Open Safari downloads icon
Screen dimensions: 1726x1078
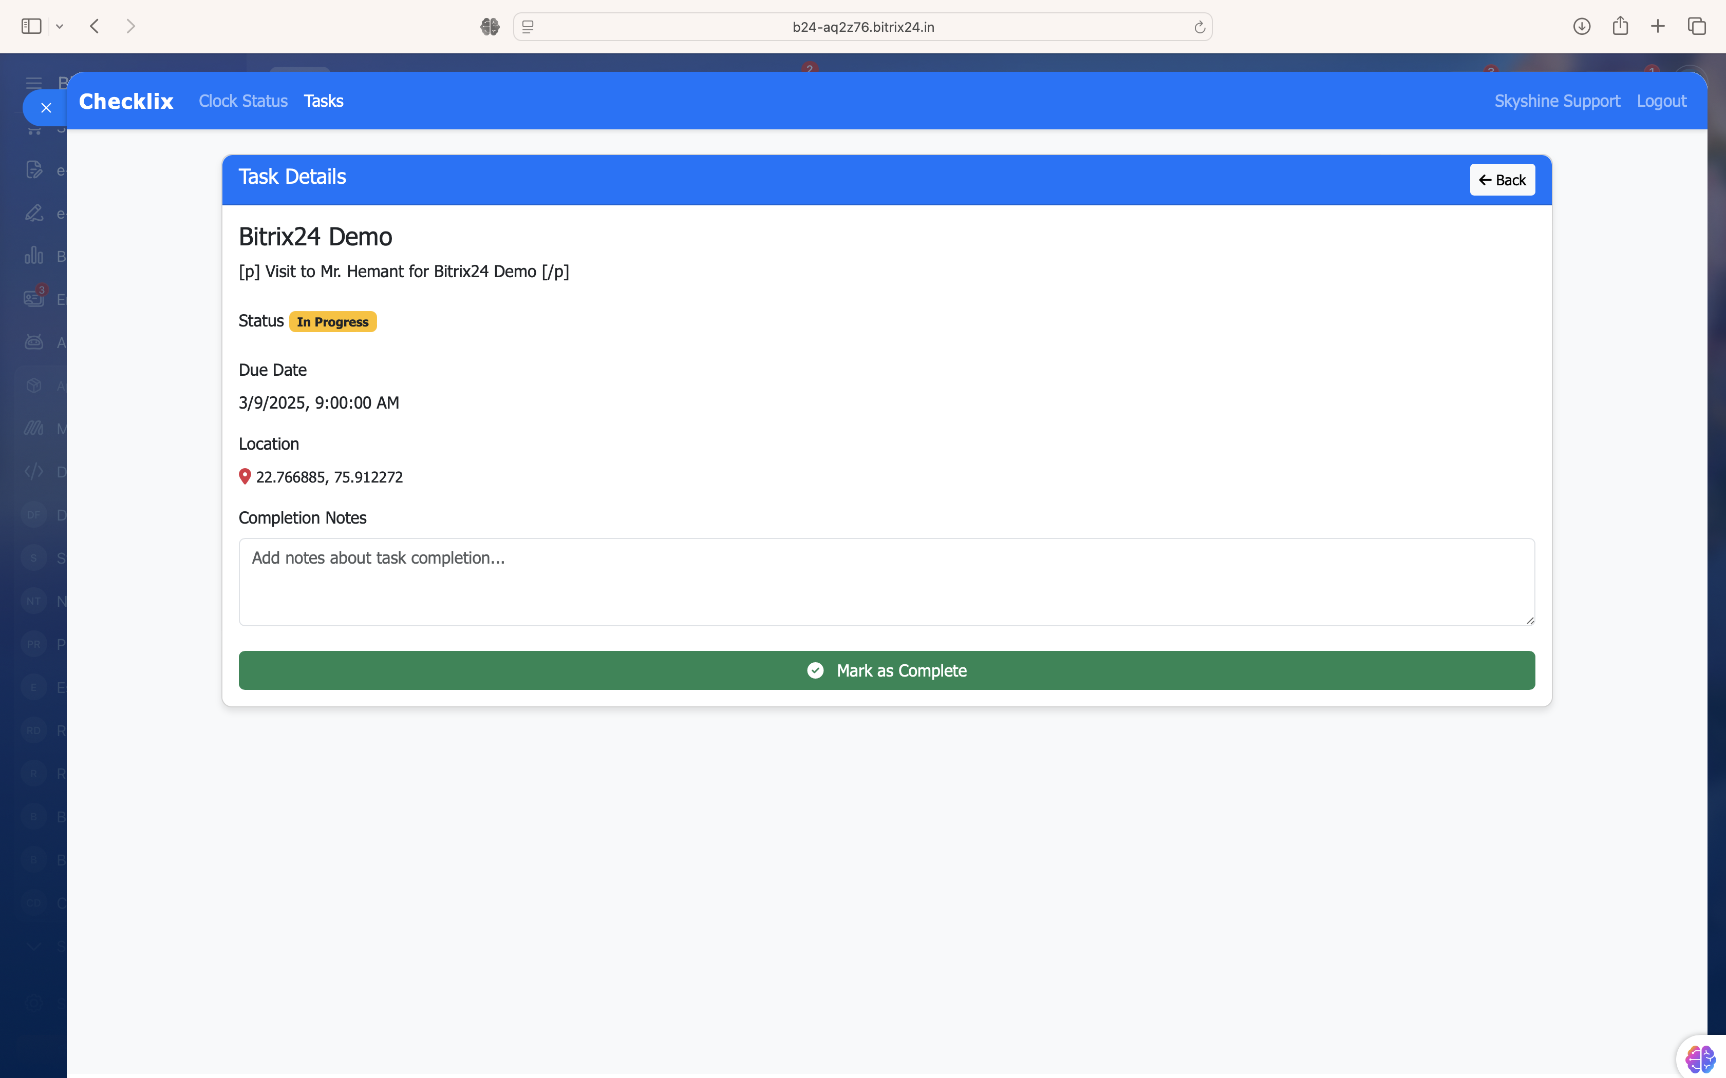1581,26
